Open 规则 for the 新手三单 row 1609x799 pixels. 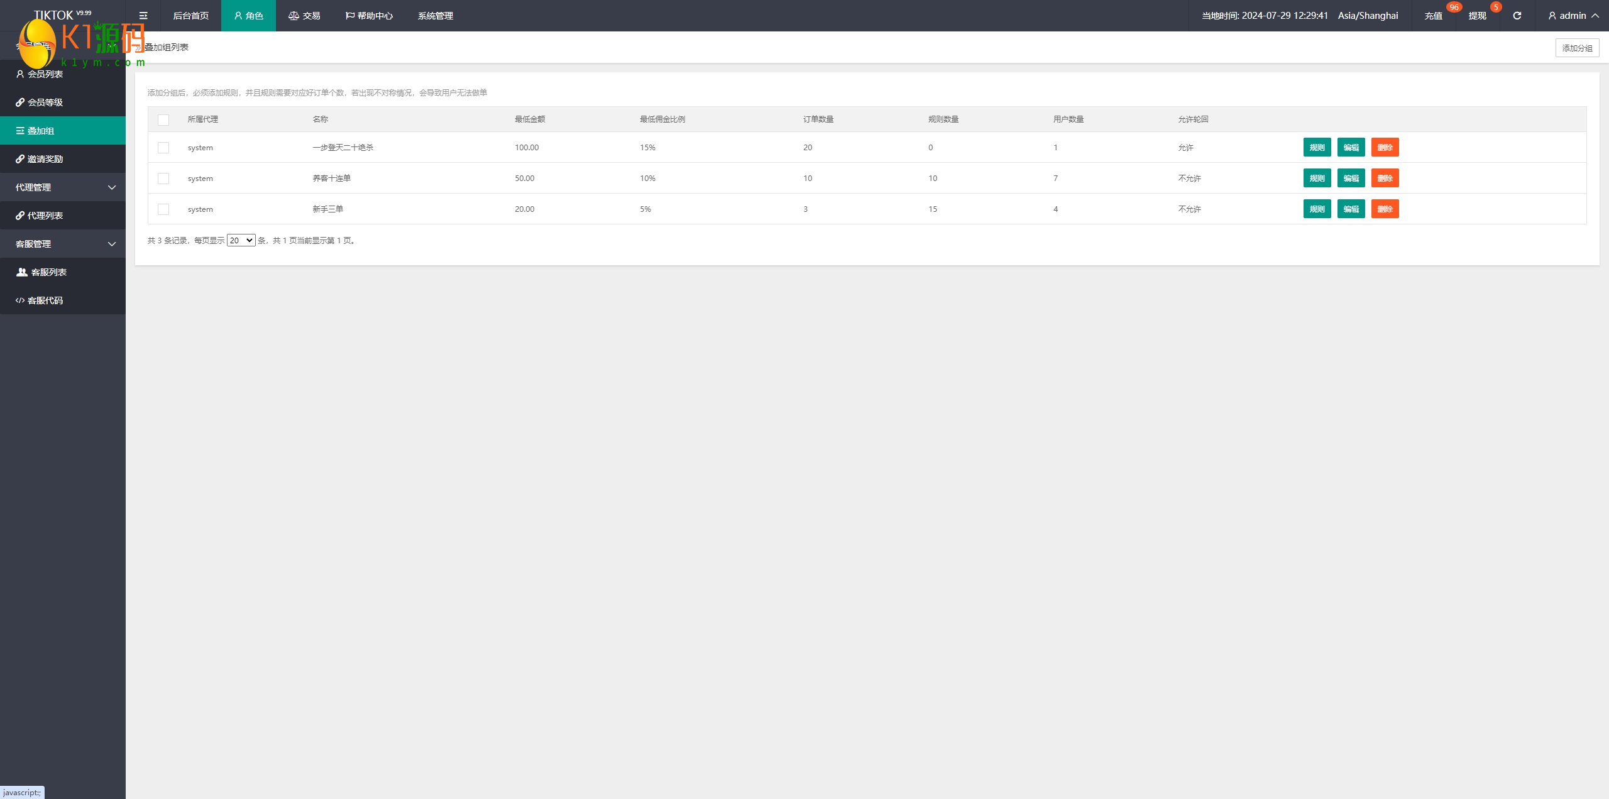pyautogui.click(x=1317, y=209)
